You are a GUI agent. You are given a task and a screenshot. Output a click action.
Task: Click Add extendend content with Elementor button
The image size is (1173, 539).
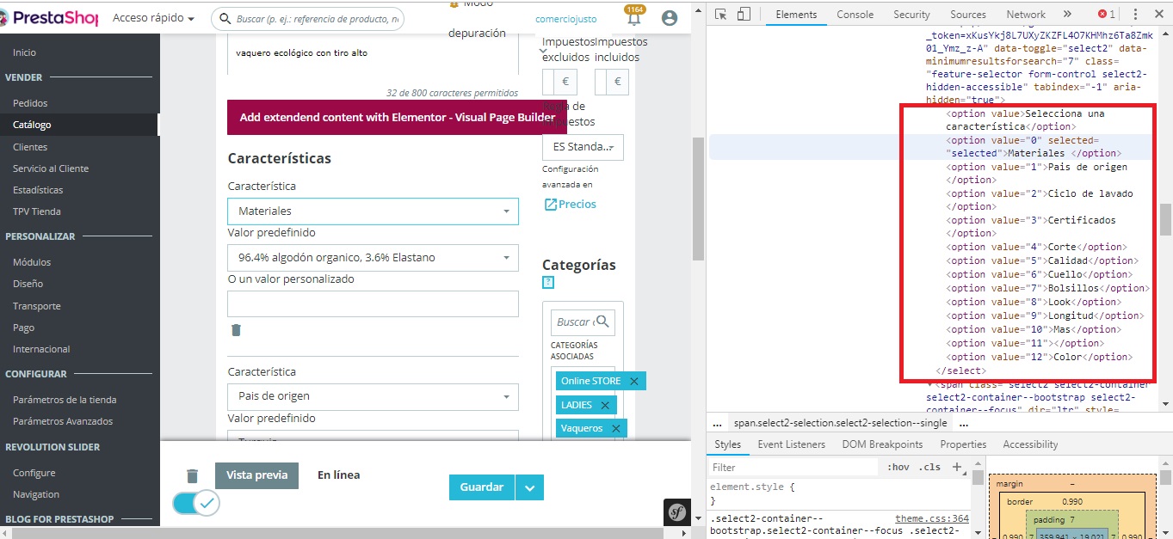tap(398, 117)
